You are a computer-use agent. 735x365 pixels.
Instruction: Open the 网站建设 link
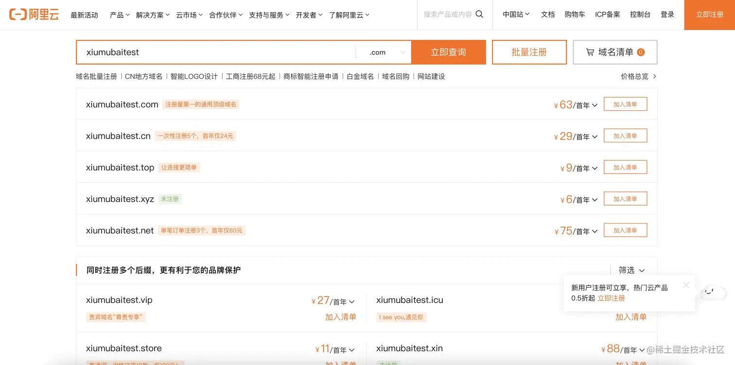pos(431,76)
